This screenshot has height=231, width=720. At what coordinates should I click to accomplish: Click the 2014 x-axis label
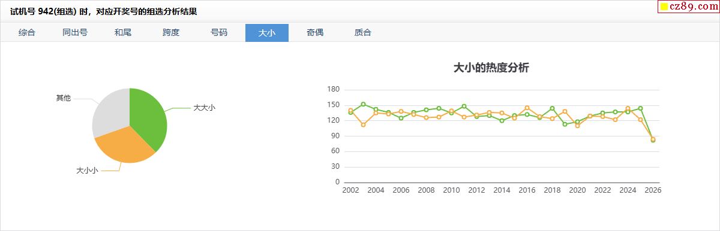[x=502, y=190]
